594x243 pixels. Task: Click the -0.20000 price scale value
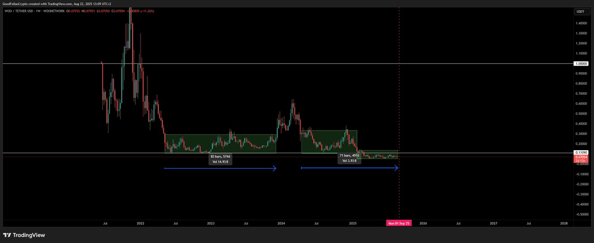coord(582,184)
